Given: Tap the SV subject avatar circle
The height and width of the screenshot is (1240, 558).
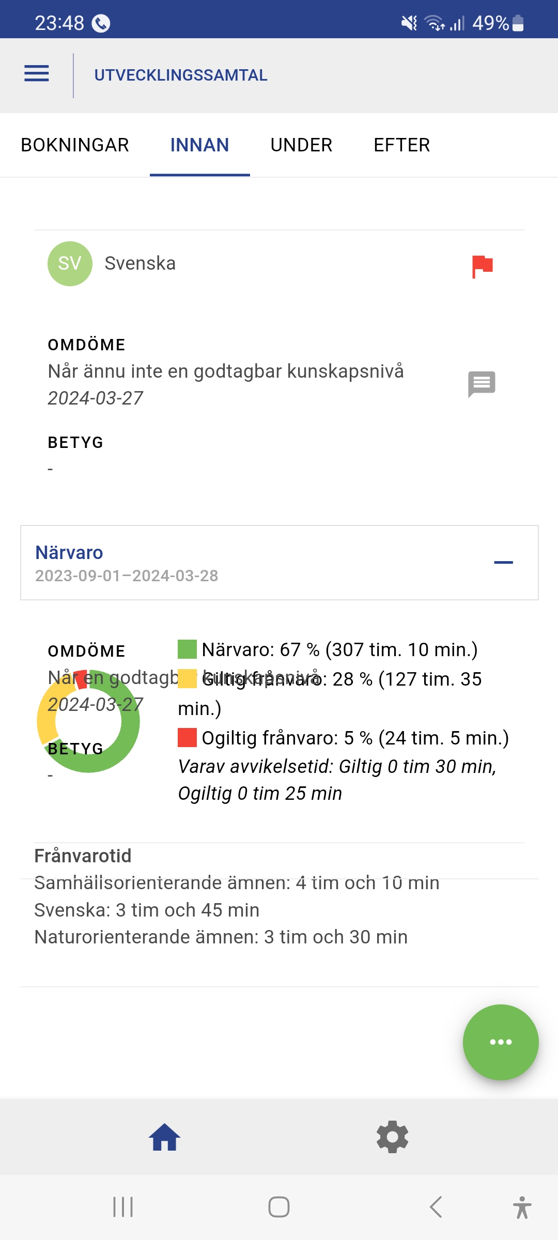Looking at the screenshot, I should coord(70,263).
